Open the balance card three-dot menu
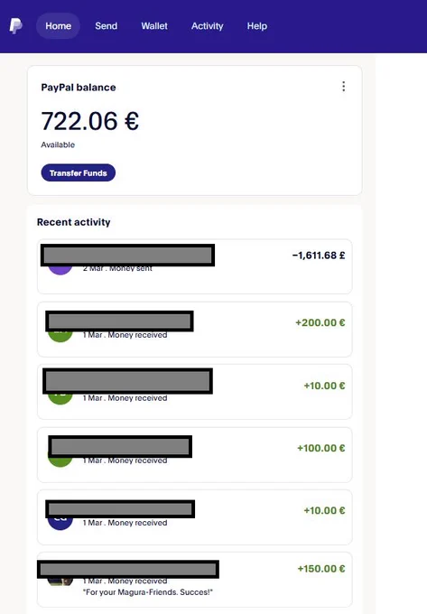This screenshot has width=427, height=614. pos(343,87)
